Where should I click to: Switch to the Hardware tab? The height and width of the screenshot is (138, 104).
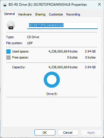25,14
